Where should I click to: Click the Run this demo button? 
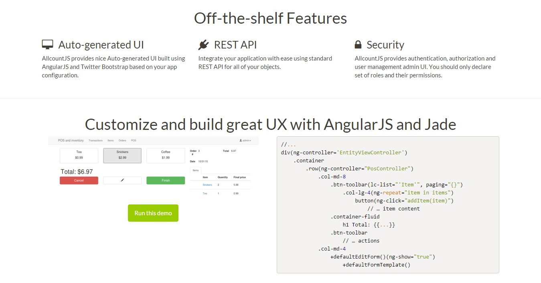(x=153, y=213)
